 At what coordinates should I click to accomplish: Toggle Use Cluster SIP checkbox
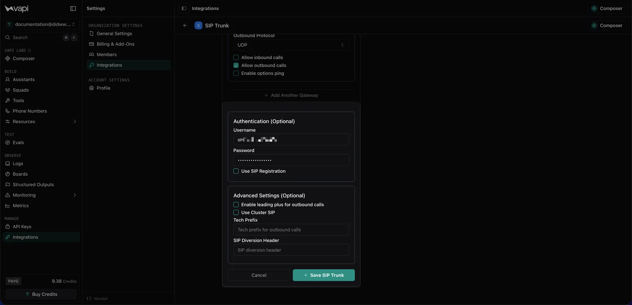[x=236, y=212]
